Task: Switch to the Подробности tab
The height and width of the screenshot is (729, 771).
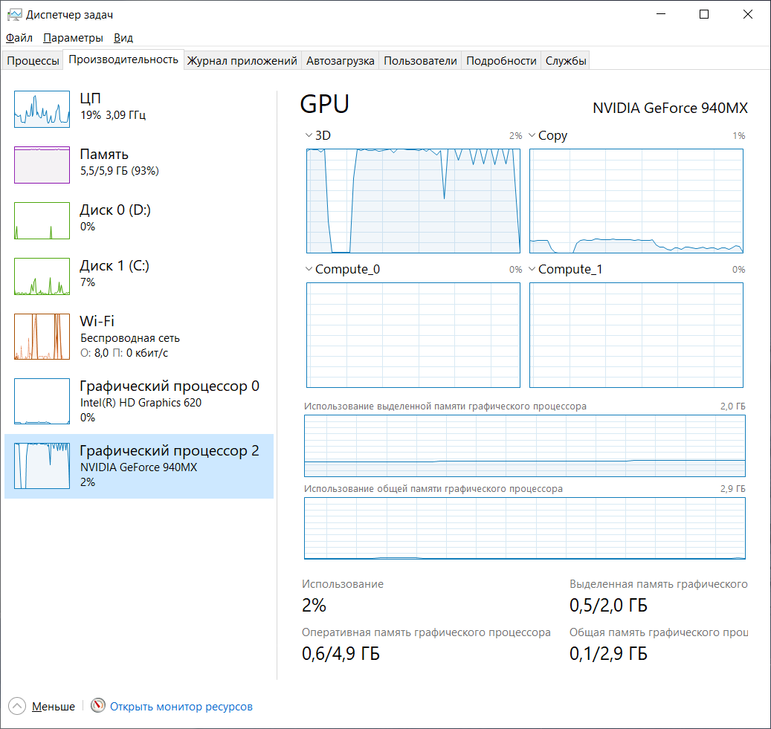Action: 501,61
